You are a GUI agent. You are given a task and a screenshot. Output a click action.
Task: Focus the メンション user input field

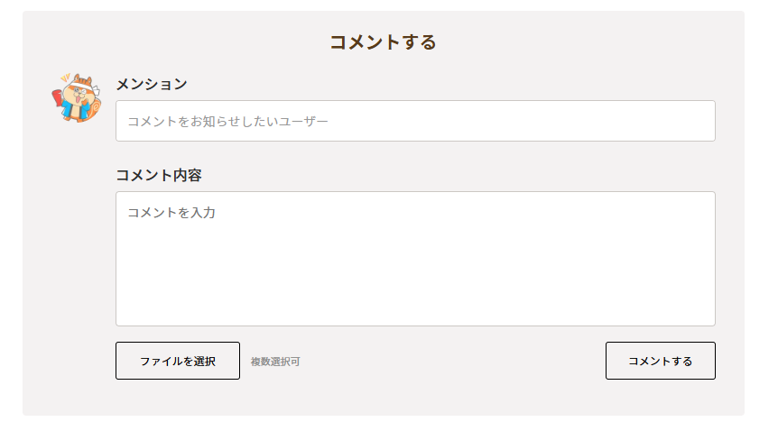click(x=415, y=121)
